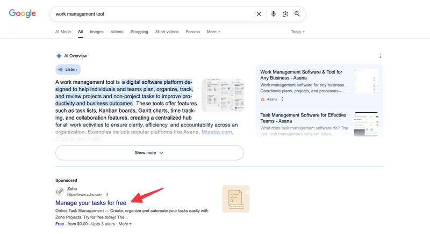
Task: Click the AI Overview sparkle icon
Action: (59, 56)
